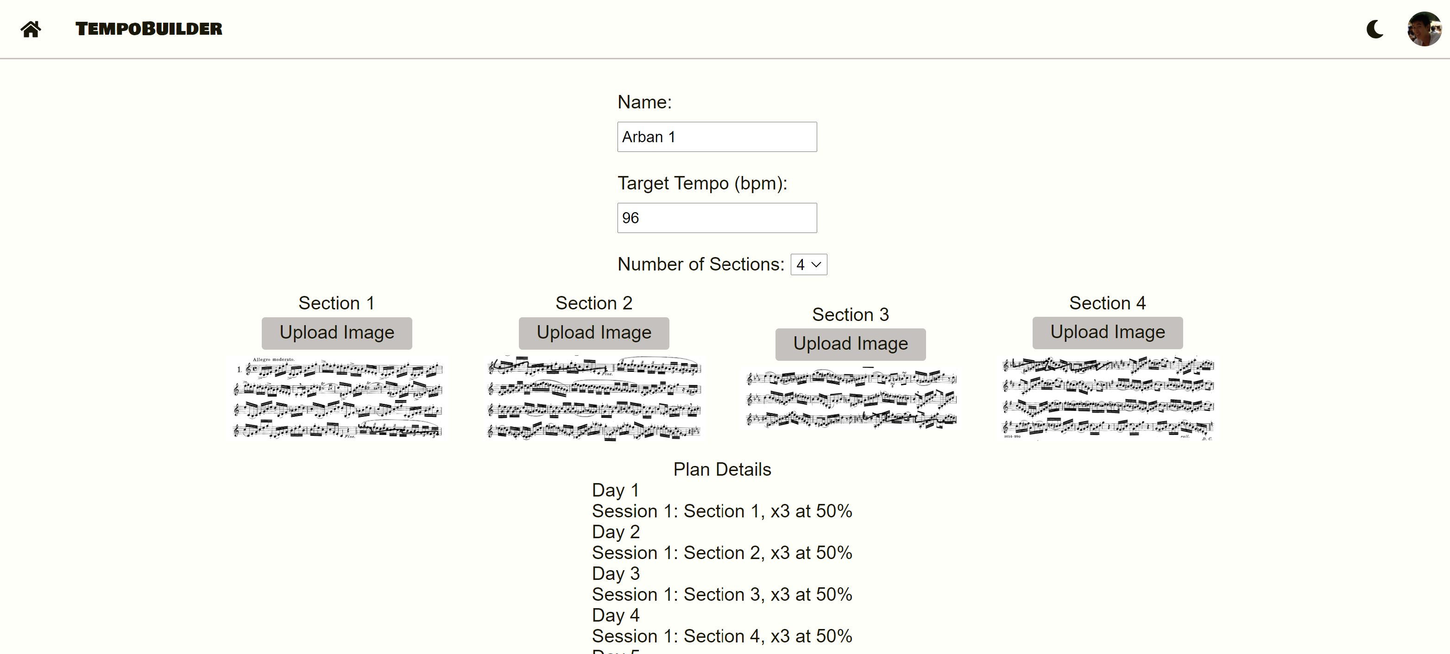Click the Plan Details heading
Screen dimensions: 1450x654
(x=722, y=469)
